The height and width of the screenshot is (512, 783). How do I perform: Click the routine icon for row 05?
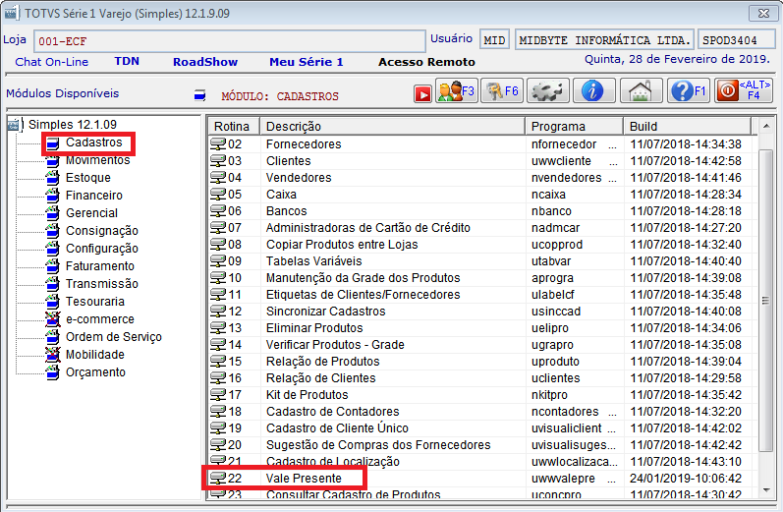(218, 195)
